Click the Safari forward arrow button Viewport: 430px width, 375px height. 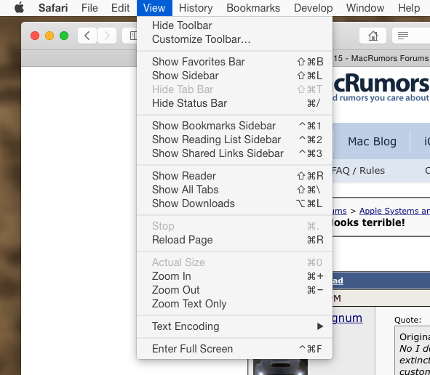coord(107,36)
